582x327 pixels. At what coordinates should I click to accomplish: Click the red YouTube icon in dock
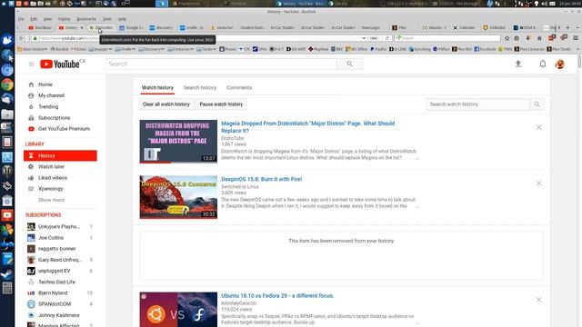tap(7, 215)
